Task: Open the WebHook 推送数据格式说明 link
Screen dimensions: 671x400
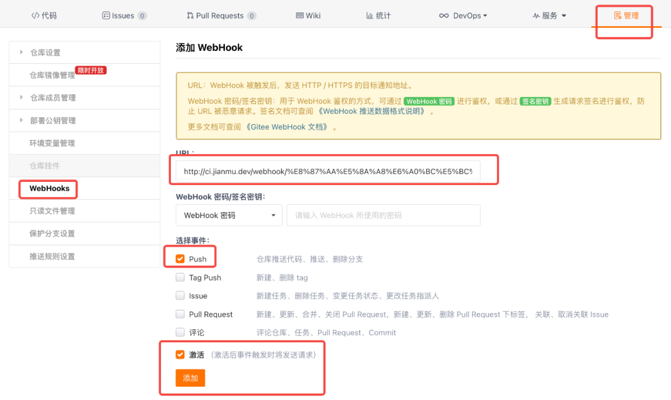Action: (x=372, y=111)
